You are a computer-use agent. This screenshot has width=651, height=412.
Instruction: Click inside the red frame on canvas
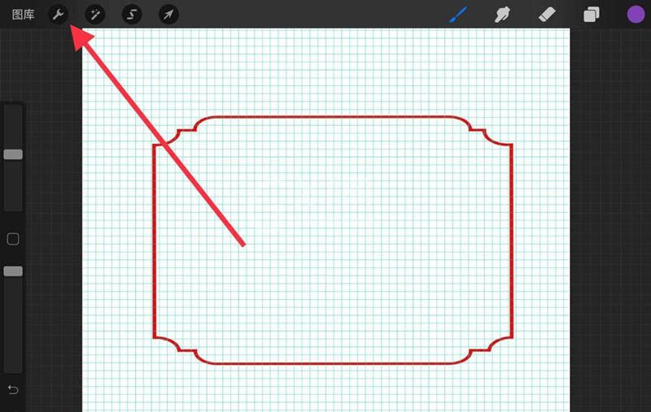pos(333,241)
